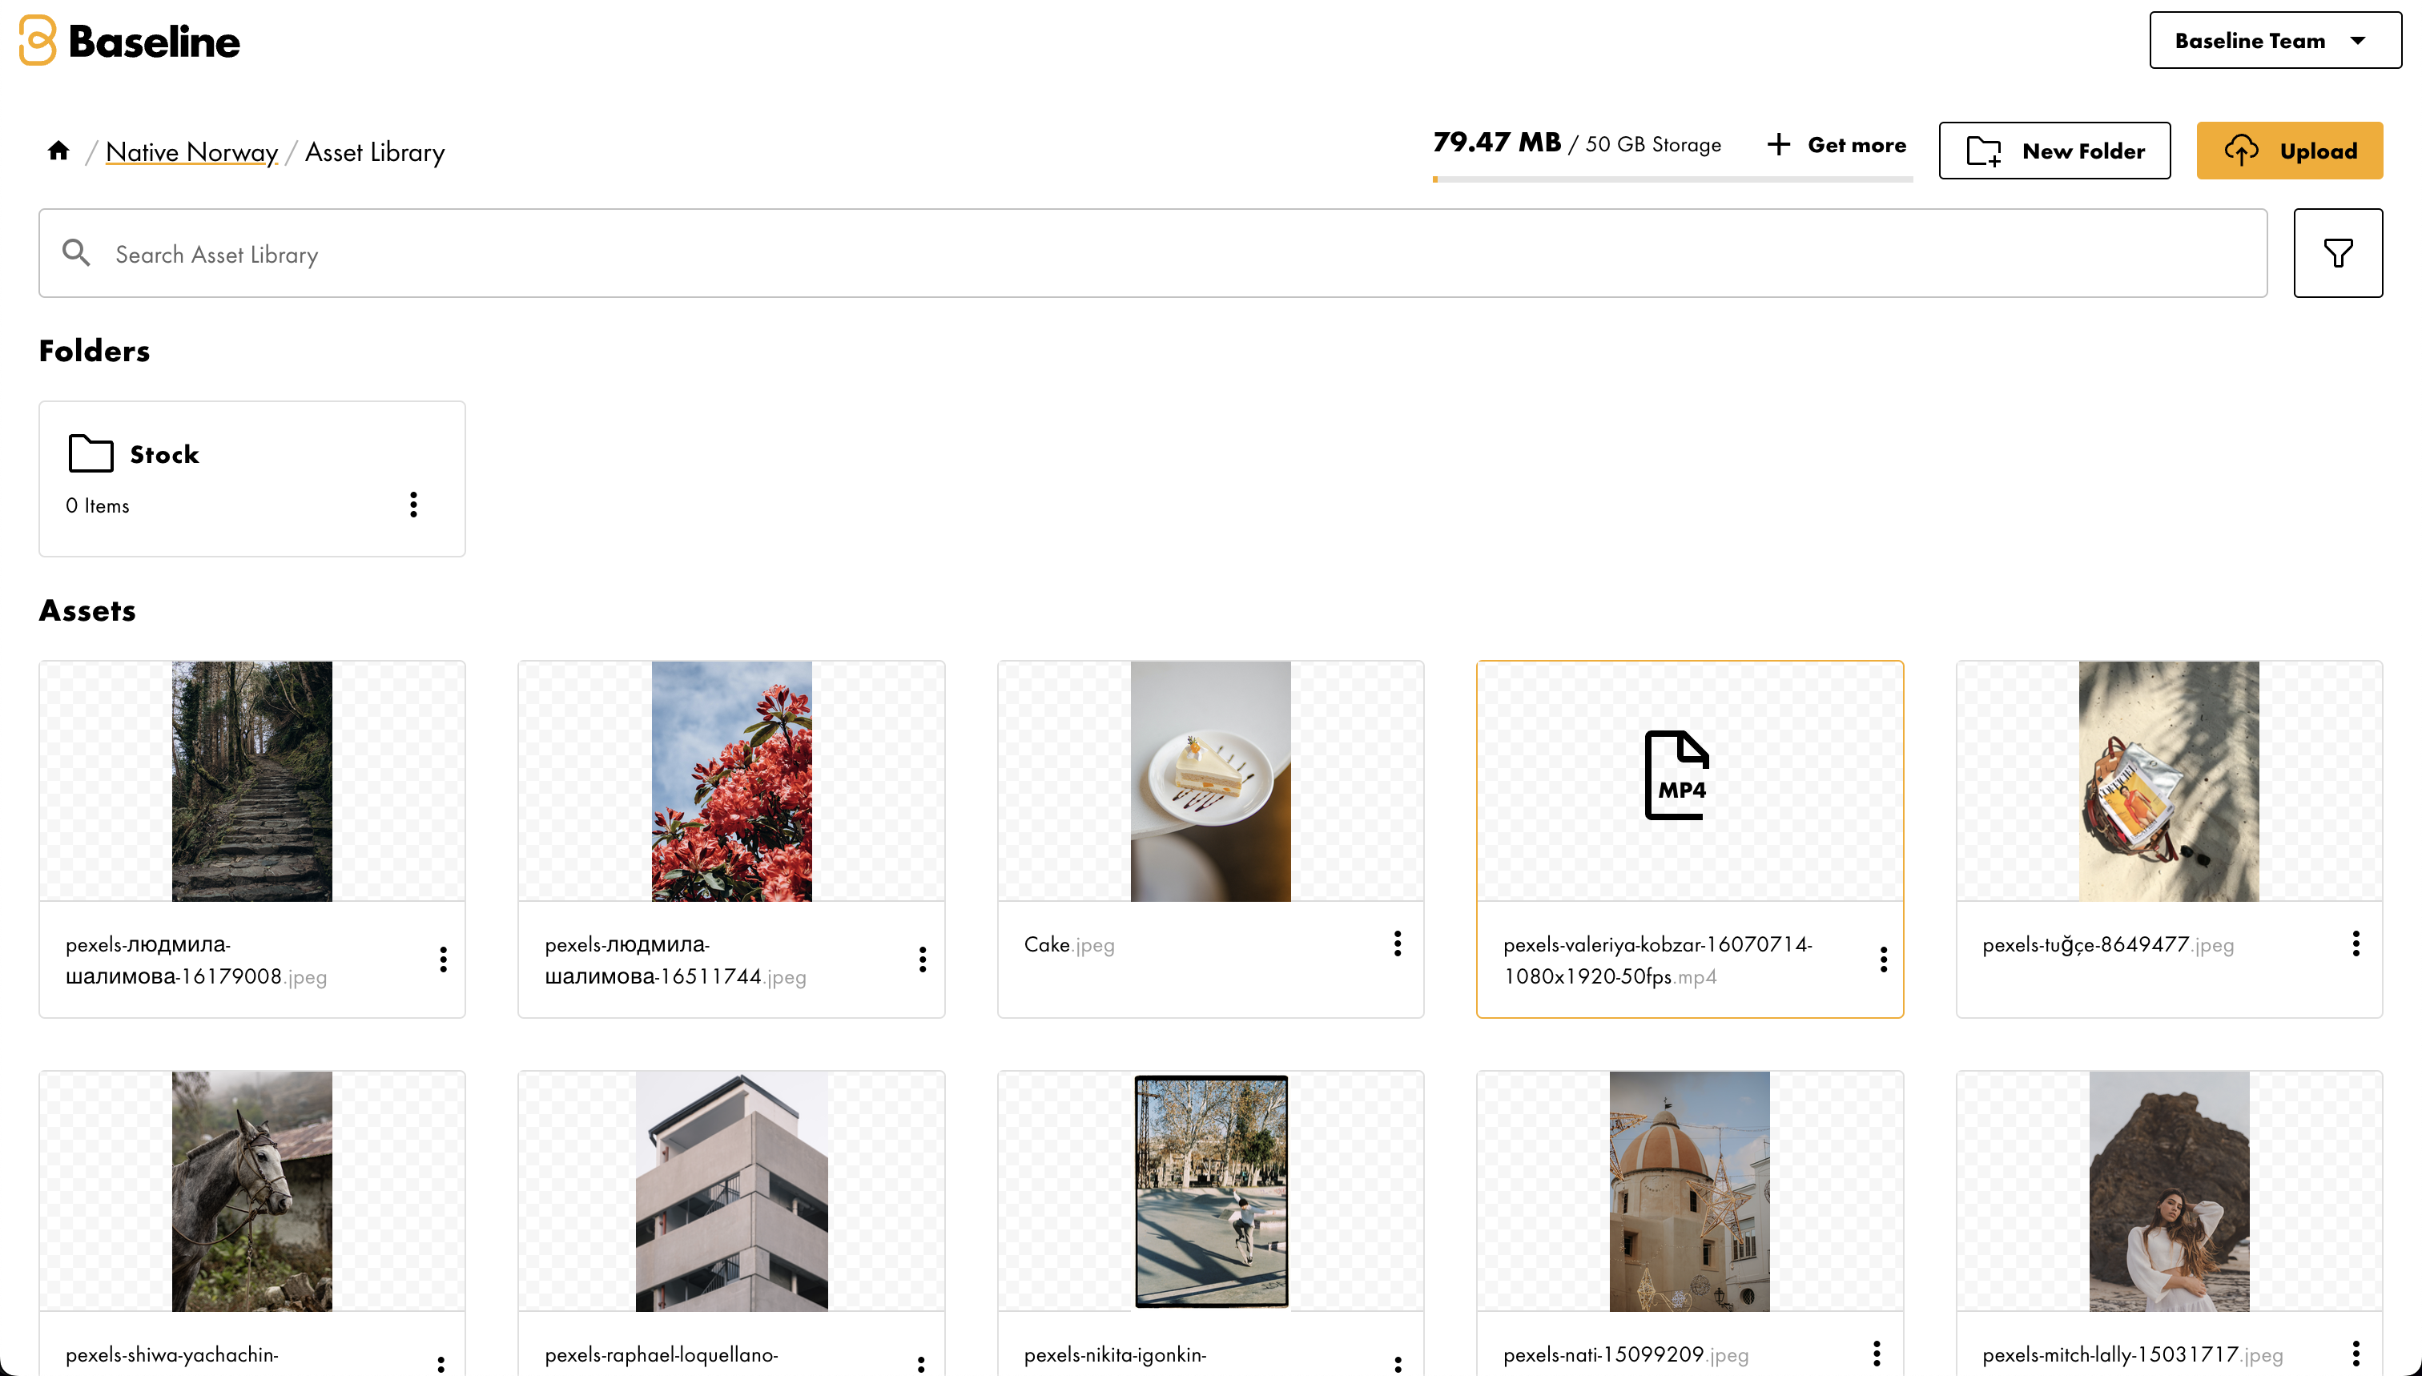Focus the Search Asset Library field
The width and height of the screenshot is (2422, 1376).
tap(1153, 252)
